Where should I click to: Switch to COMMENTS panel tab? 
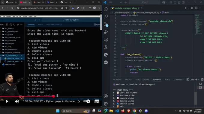pyautogui.click(x=178, y=80)
